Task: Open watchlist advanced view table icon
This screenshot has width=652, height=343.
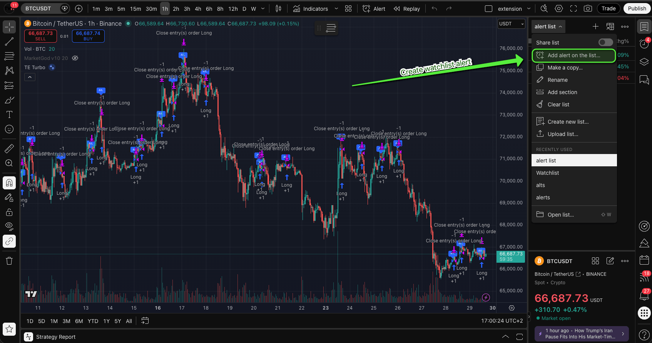Action: pos(610,27)
